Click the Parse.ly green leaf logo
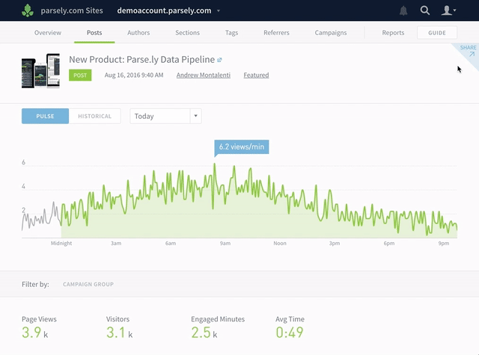This screenshot has height=355, width=479. pyautogui.click(x=28, y=10)
